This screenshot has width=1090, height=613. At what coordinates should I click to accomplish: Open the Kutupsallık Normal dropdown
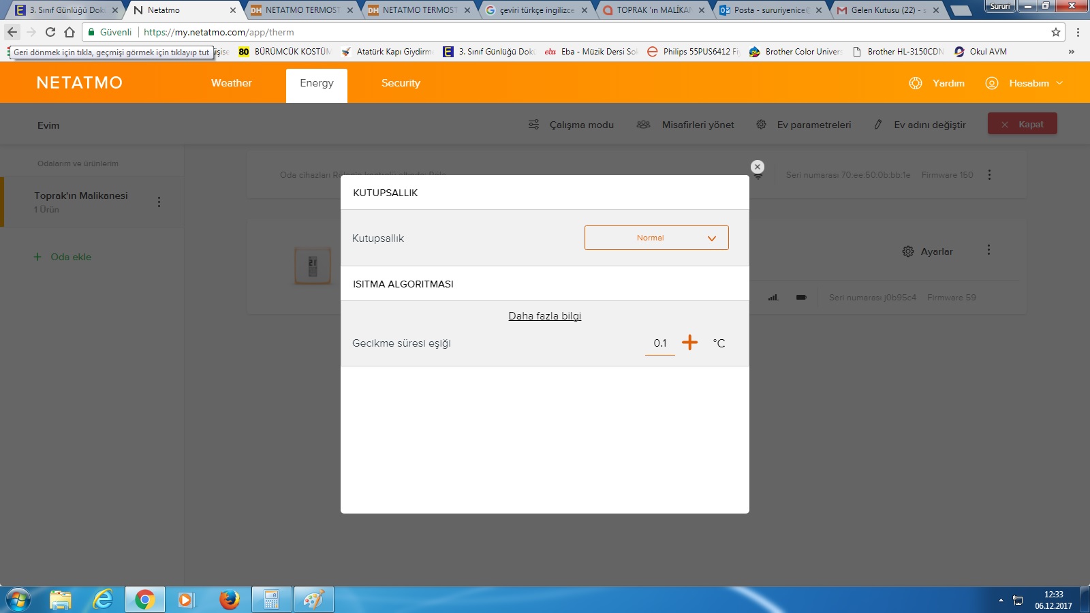(x=656, y=238)
